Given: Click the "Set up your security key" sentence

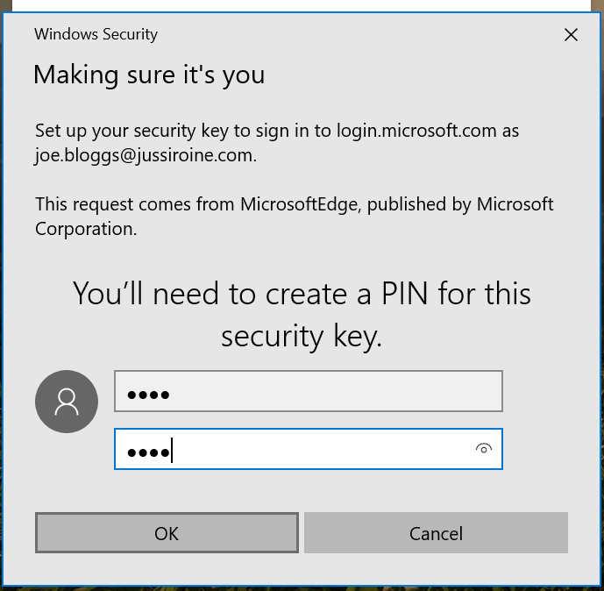Looking at the screenshot, I should tap(277, 143).
